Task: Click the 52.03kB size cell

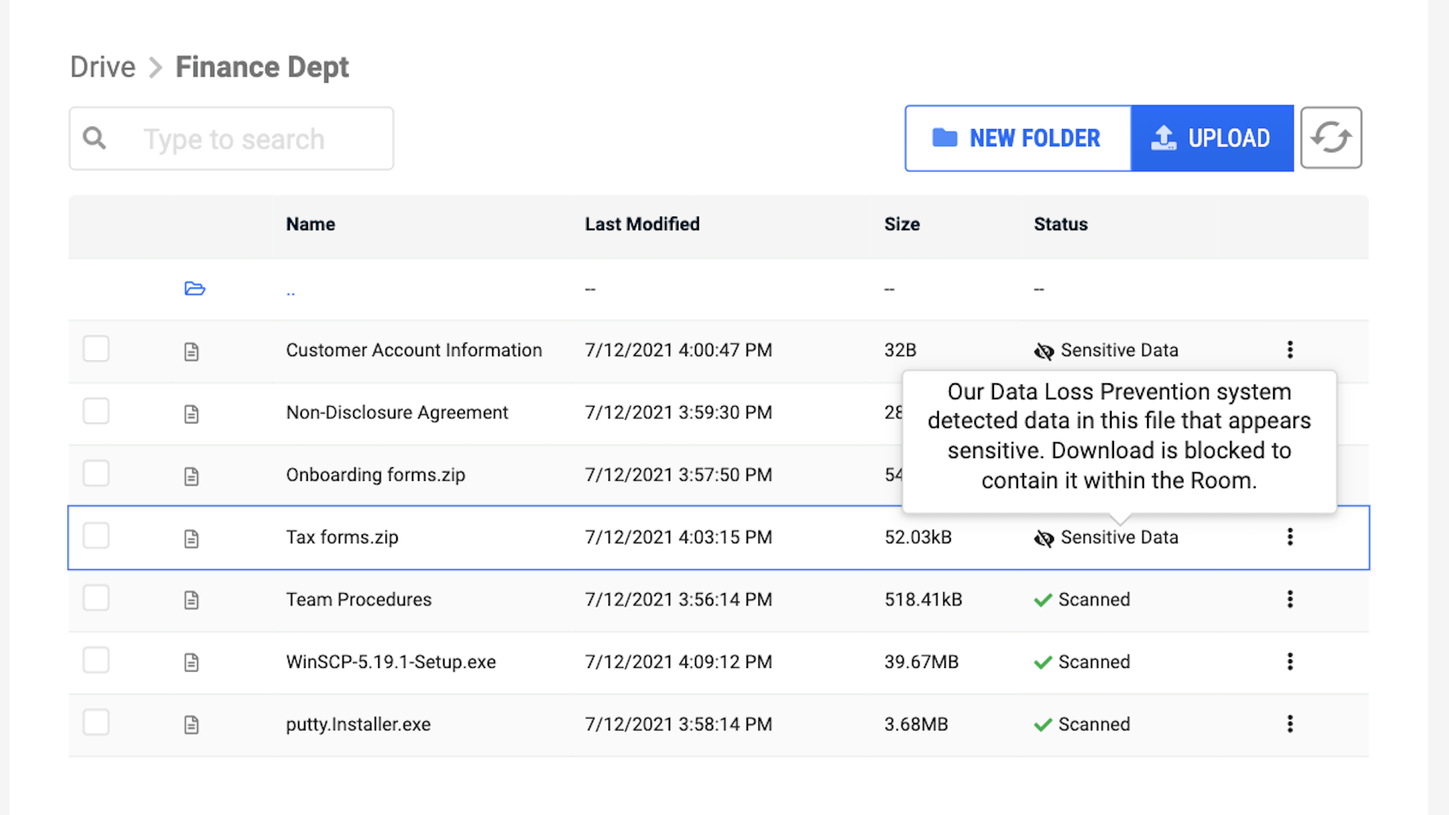Action: [918, 537]
